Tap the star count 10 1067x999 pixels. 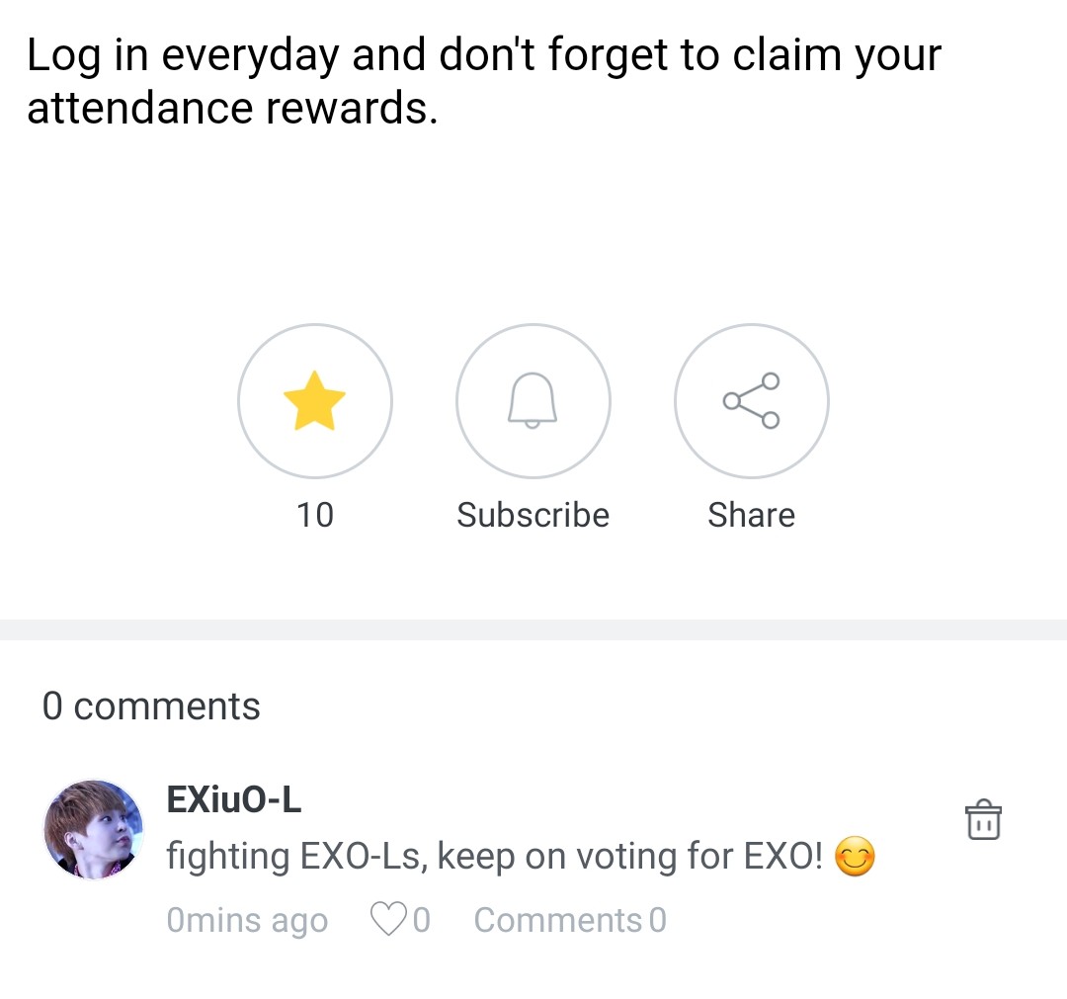[314, 515]
